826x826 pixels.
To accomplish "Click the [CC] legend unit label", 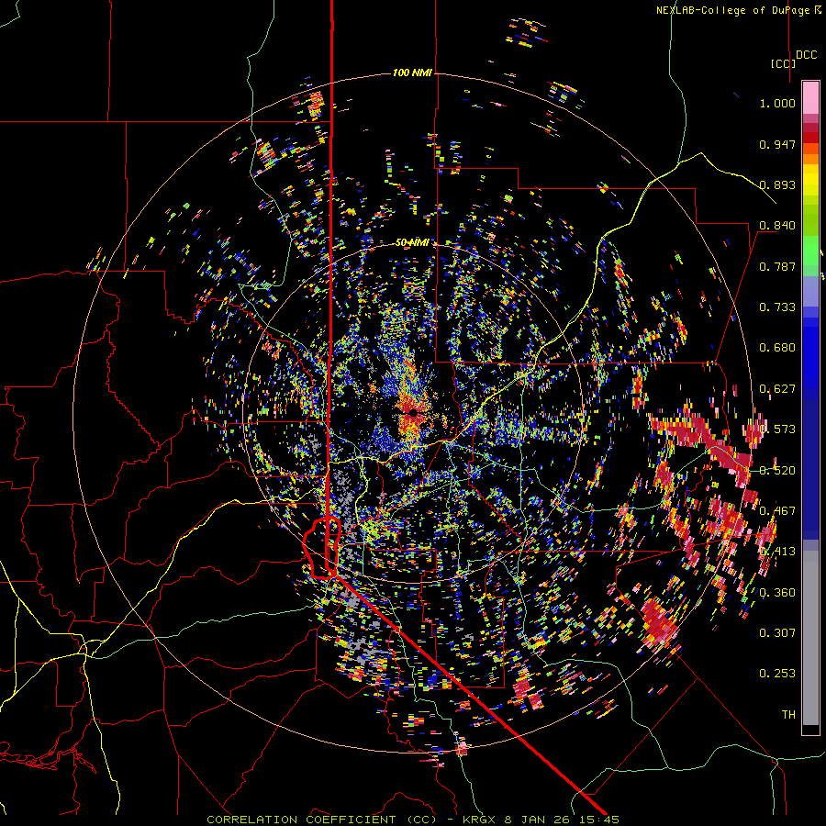I will tap(783, 63).
